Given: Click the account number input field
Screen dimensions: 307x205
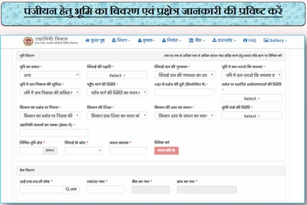Looking at the screenshot, I should 106,190.
